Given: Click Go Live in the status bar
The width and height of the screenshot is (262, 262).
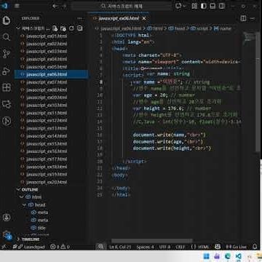Looking at the screenshot, I should pyautogui.click(x=236, y=247).
